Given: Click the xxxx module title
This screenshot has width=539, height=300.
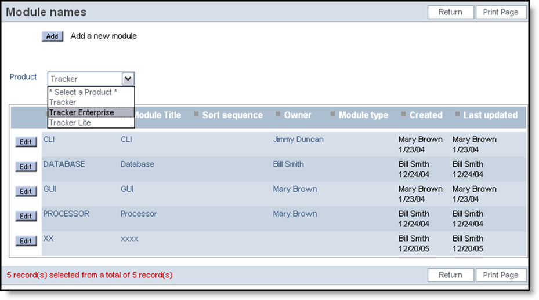Looking at the screenshot, I should click(129, 239).
